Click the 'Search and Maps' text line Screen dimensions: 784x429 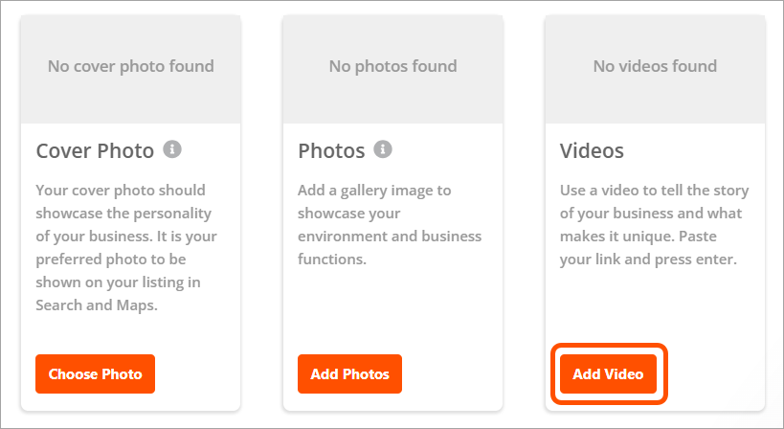click(x=99, y=305)
